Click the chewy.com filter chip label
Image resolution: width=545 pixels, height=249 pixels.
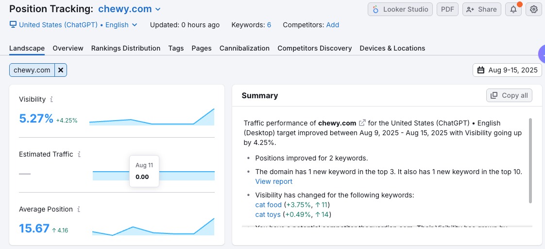click(x=32, y=70)
